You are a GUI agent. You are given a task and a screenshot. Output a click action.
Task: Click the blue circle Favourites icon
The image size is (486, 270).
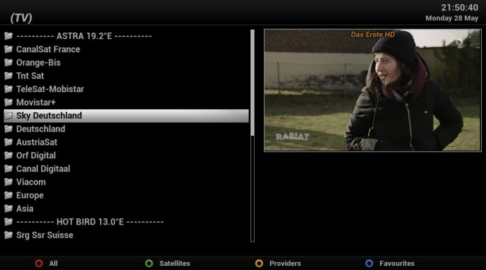pos(369,263)
